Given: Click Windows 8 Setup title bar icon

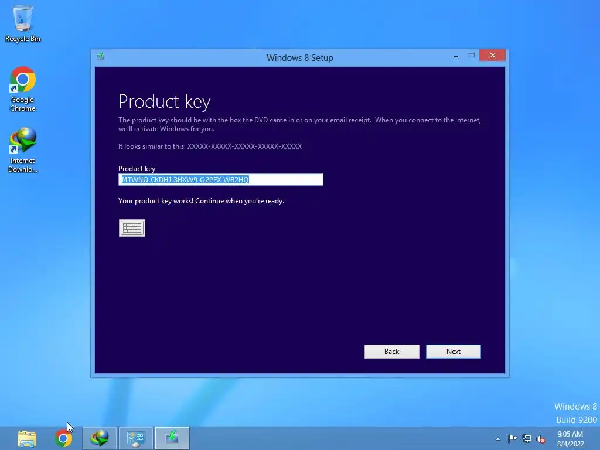Looking at the screenshot, I should 101,57.
